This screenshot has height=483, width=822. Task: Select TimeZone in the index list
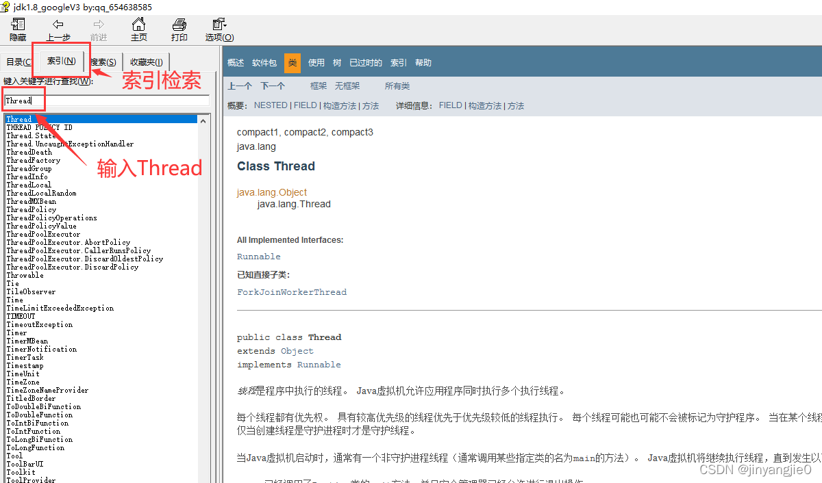click(23, 382)
